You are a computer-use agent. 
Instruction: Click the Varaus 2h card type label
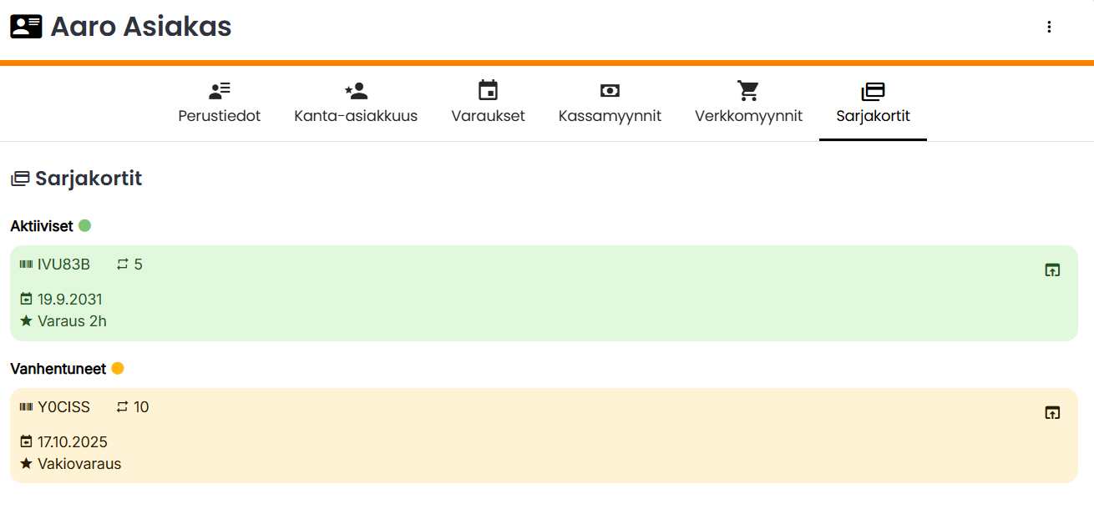click(x=72, y=321)
